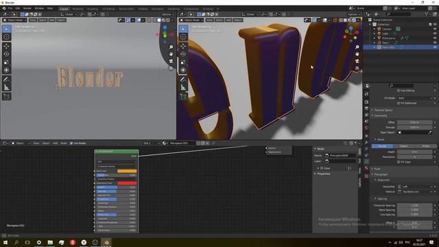Click the pan hand icon in the right viewport

tap(357, 54)
